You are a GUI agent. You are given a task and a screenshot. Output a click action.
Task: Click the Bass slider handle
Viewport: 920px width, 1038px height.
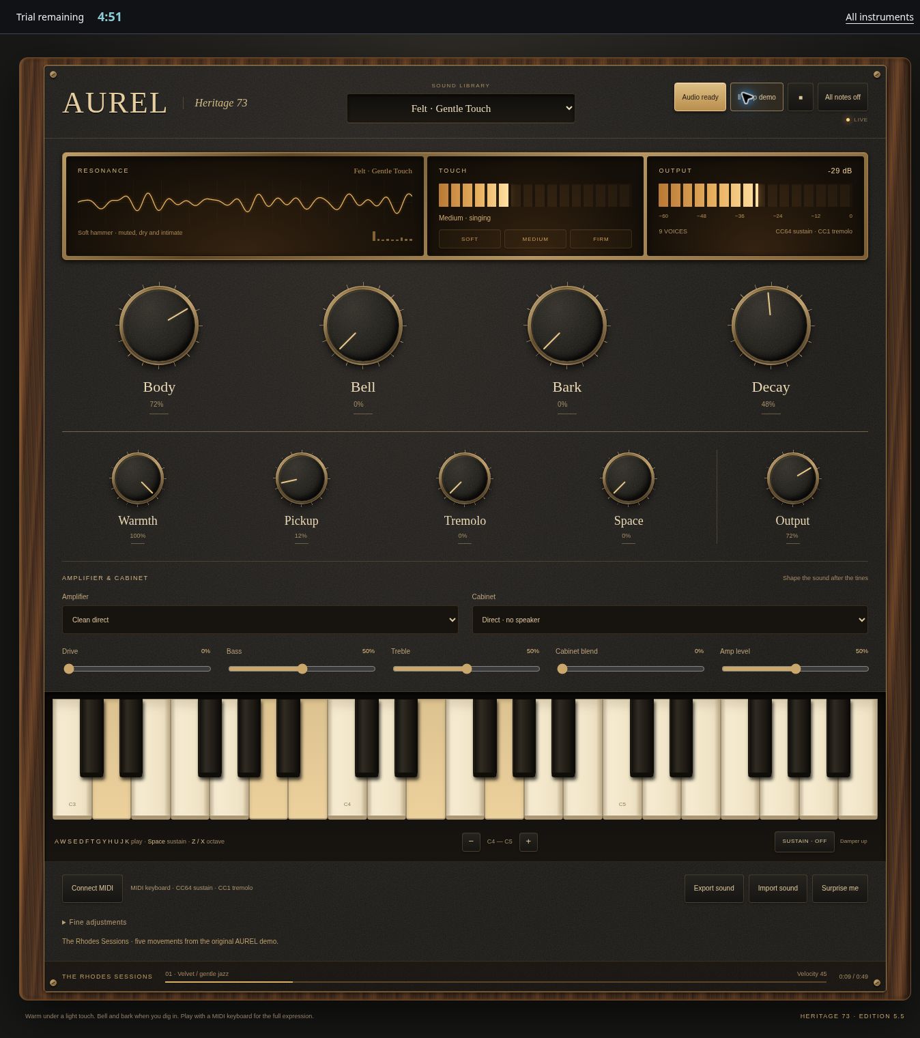coord(302,669)
